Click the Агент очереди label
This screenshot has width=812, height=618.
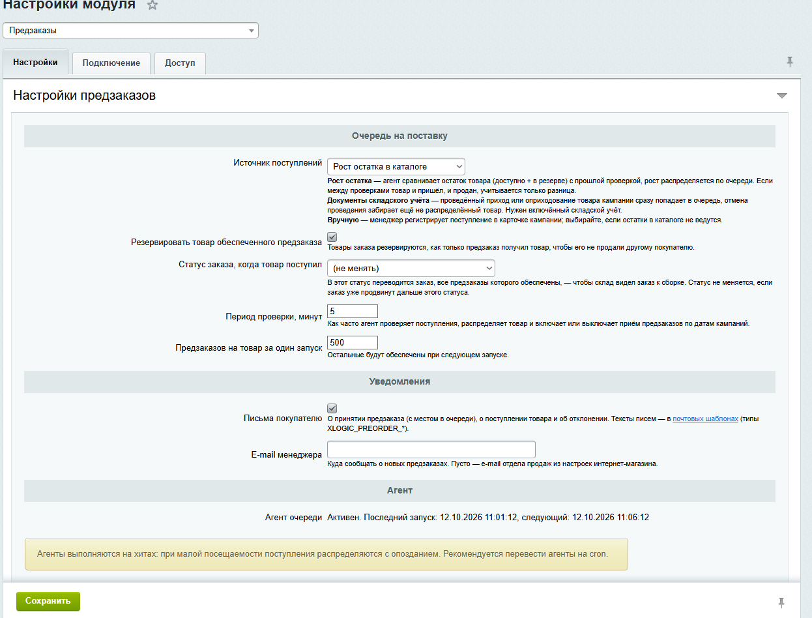coord(293,518)
